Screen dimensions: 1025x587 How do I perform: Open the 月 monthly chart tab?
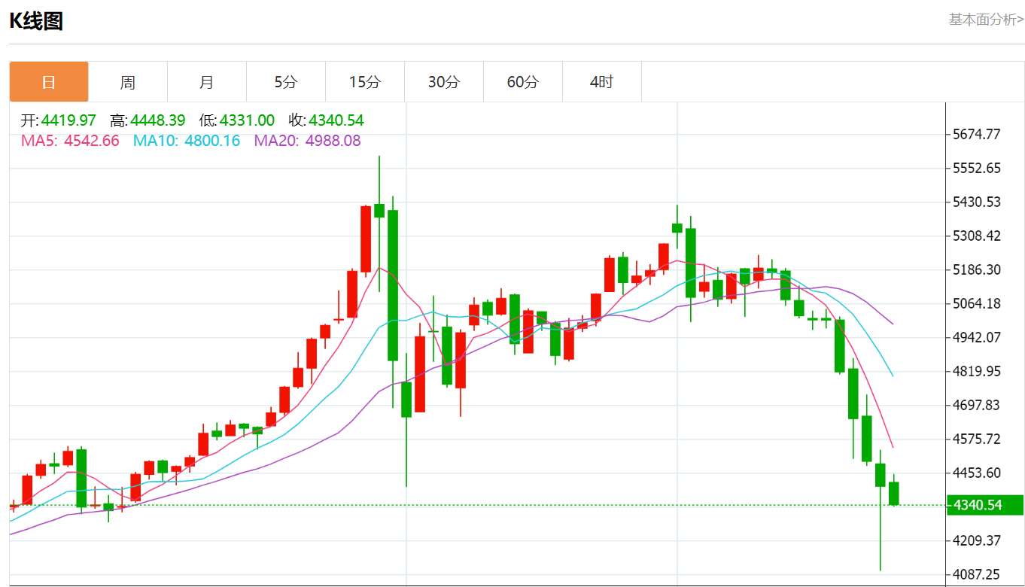point(207,82)
